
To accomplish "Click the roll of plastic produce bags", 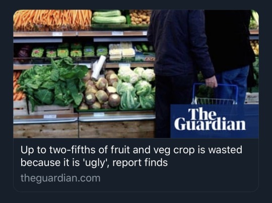I will tap(98, 67).
